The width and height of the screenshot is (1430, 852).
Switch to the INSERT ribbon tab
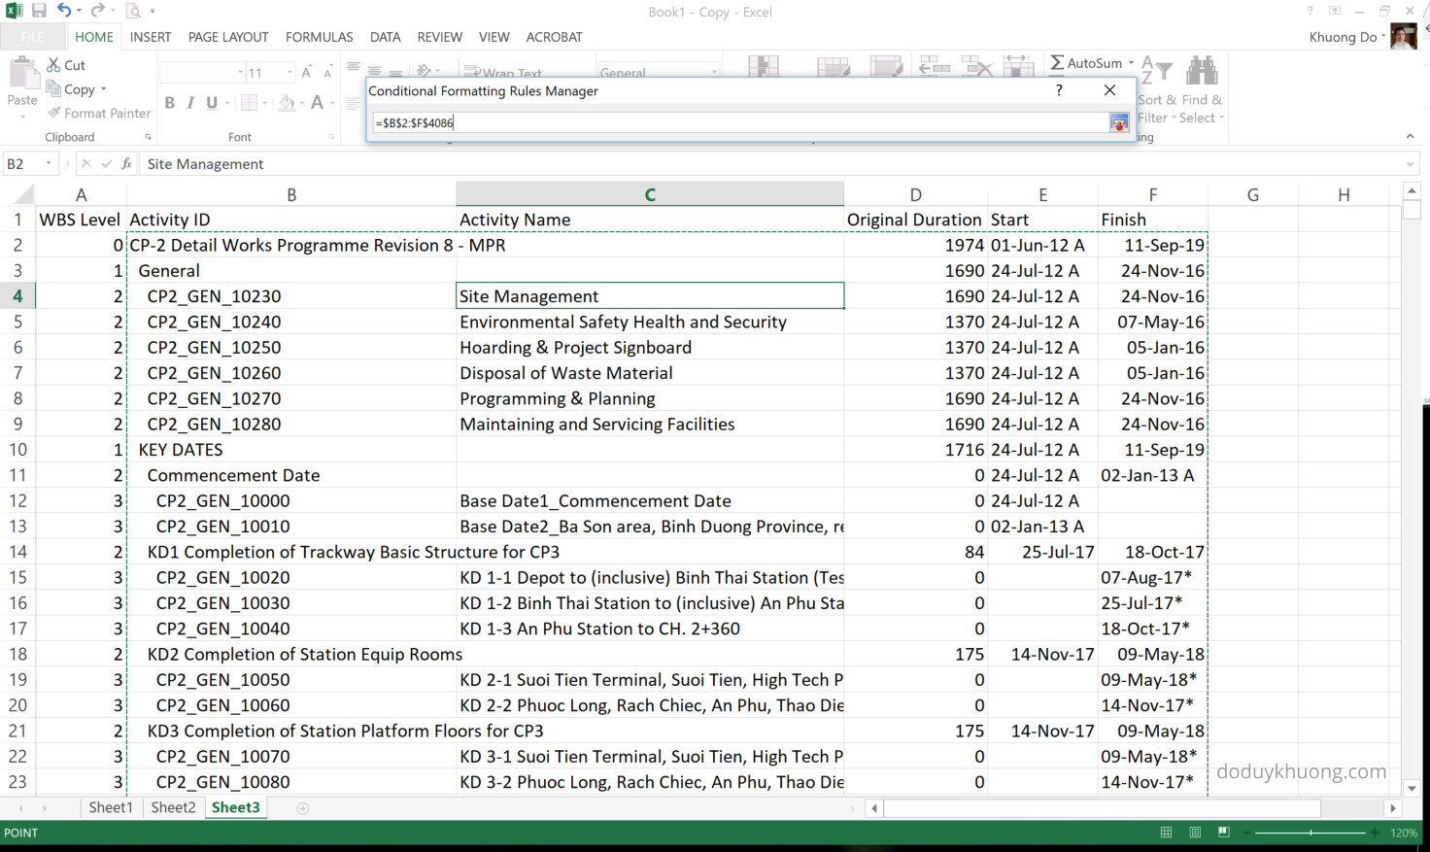click(x=151, y=37)
